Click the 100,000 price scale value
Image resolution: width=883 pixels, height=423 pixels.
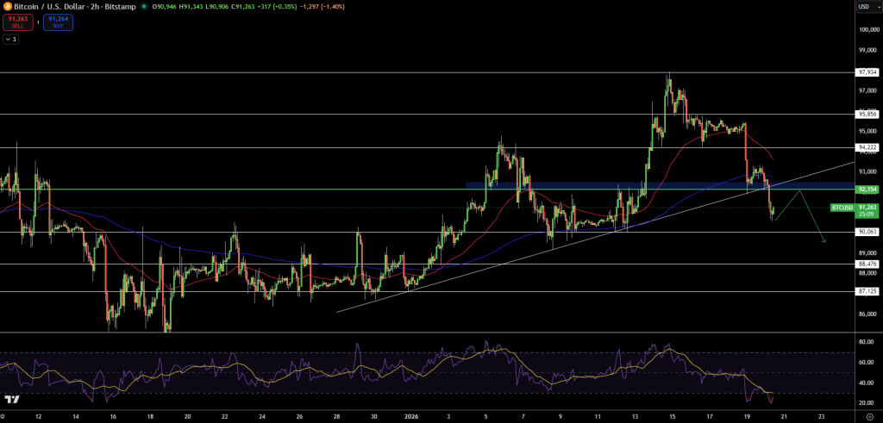coord(868,30)
